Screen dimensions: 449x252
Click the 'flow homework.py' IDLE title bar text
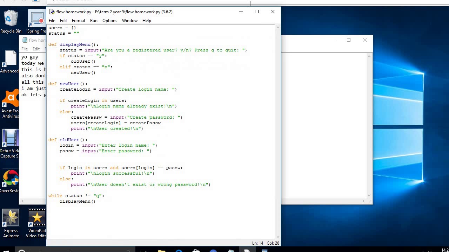[x=114, y=12]
